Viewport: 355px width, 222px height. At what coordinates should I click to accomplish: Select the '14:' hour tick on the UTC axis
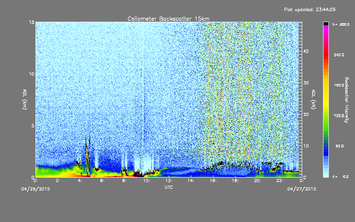[x=191, y=181]
